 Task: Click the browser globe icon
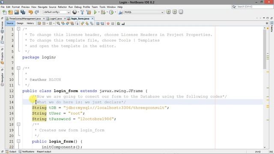tap(74, 12)
